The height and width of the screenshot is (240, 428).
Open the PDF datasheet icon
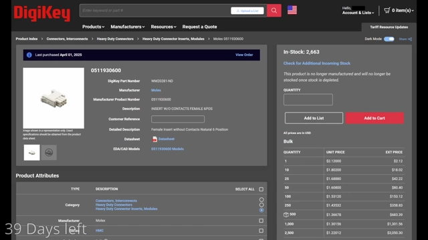pos(154,139)
